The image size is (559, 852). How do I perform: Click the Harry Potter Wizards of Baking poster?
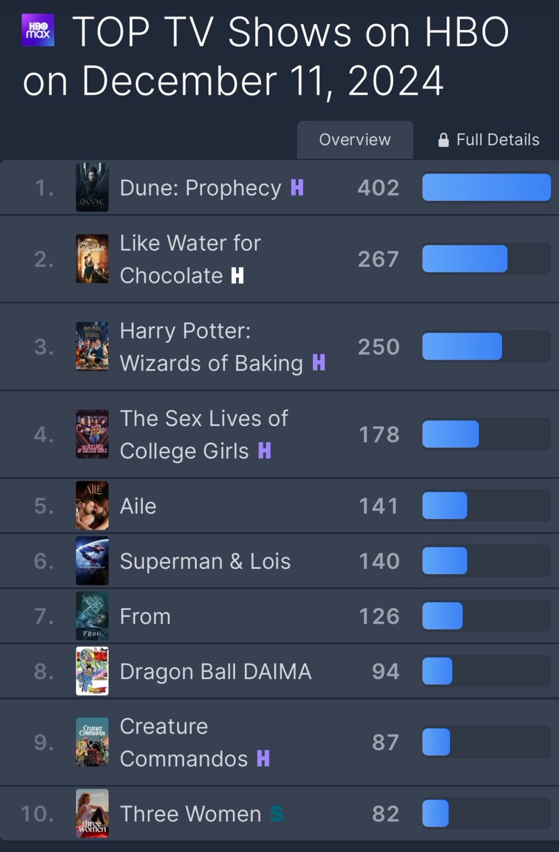click(x=92, y=347)
